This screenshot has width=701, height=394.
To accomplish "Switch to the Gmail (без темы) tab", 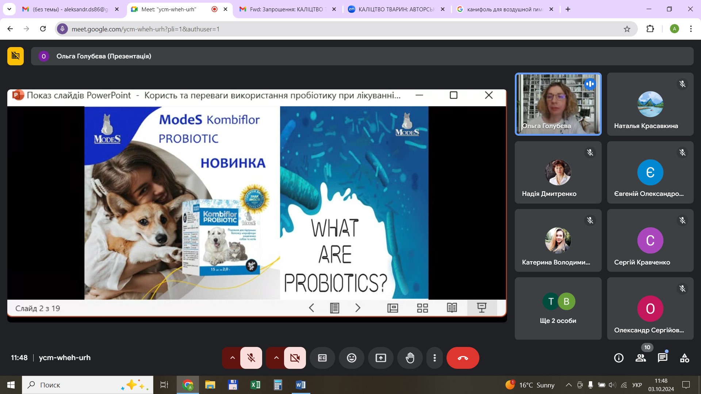I will coord(70,9).
